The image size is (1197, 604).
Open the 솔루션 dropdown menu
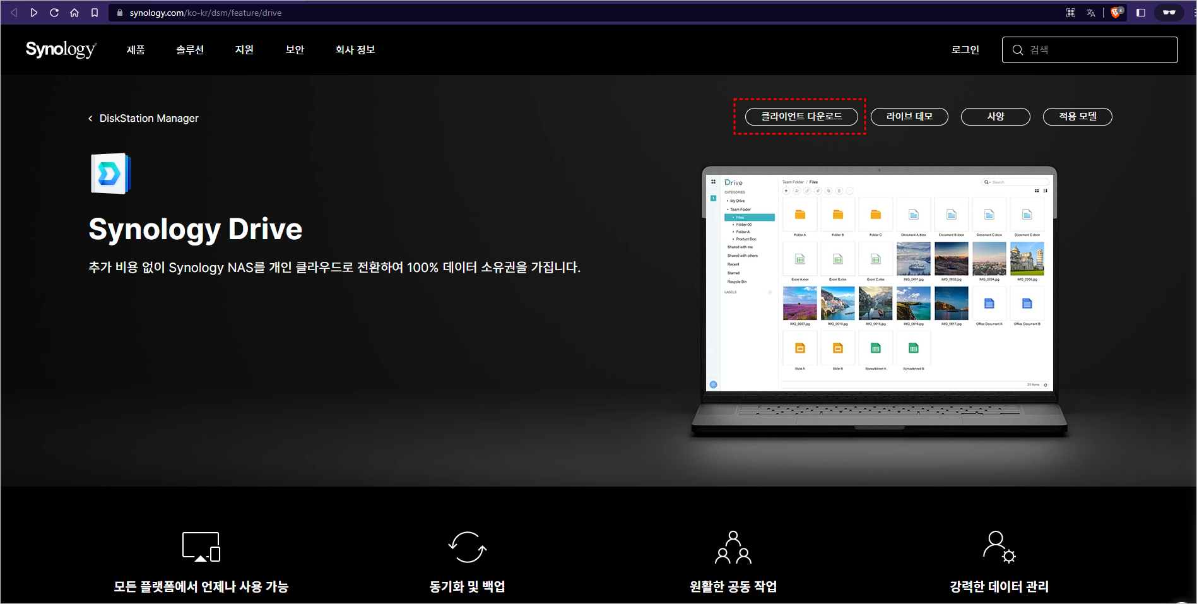[x=190, y=49]
